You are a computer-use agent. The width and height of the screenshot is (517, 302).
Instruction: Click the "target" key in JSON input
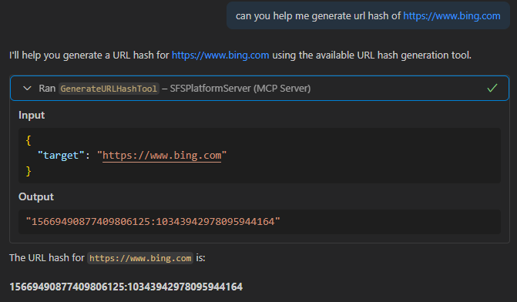point(58,156)
